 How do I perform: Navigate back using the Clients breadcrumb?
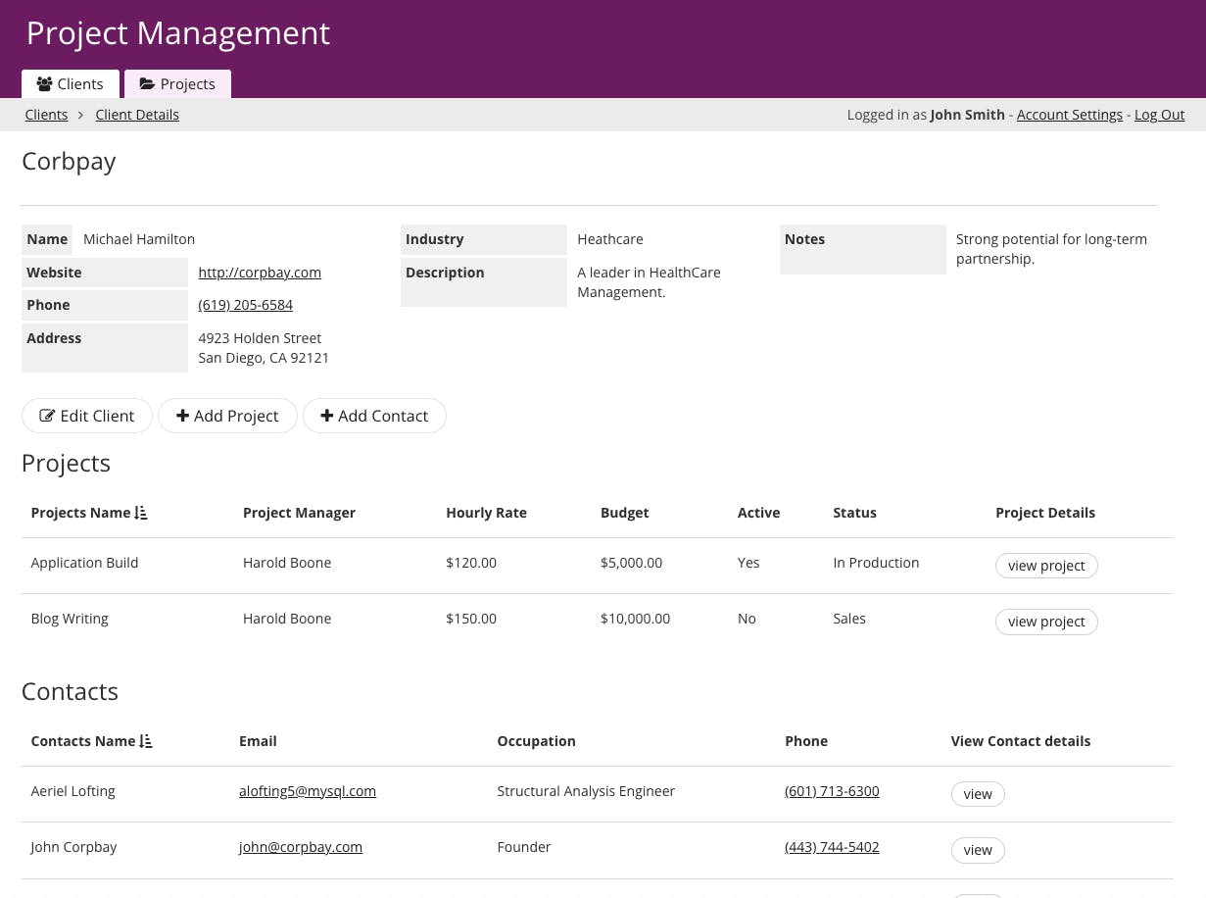(46, 115)
